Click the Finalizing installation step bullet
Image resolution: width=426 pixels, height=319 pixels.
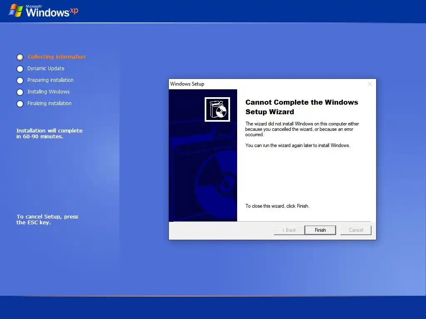tap(20, 104)
